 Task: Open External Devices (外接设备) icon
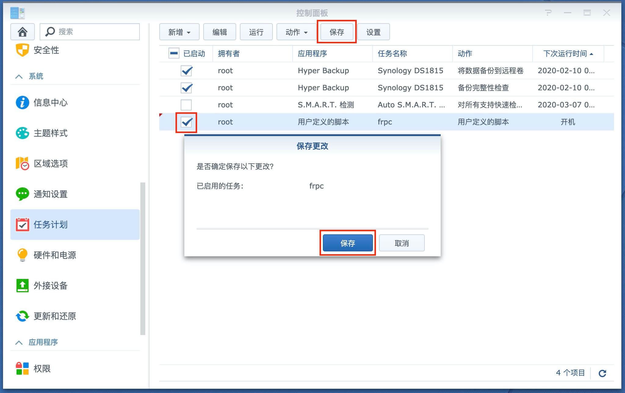pyautogui.click(x=22, y=286)
